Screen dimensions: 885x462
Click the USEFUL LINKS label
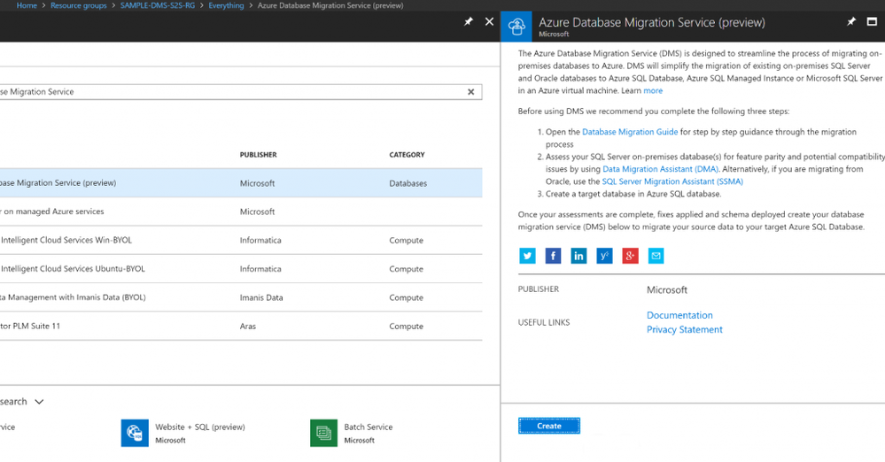coord(544,323)
